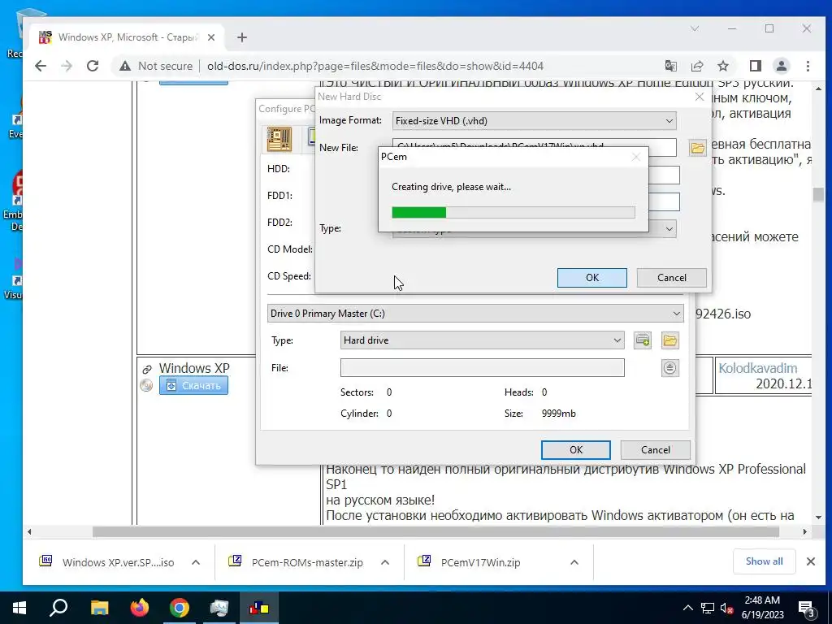Screen dimensions: 832x624
Task: Open Chrome side panel icon
Action: (755, 66)
